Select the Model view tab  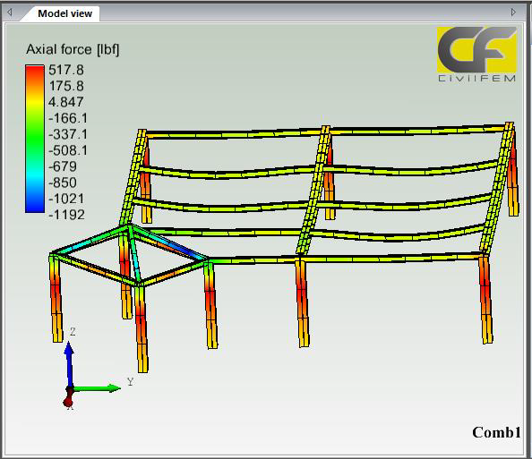click(x=64, y=13)
